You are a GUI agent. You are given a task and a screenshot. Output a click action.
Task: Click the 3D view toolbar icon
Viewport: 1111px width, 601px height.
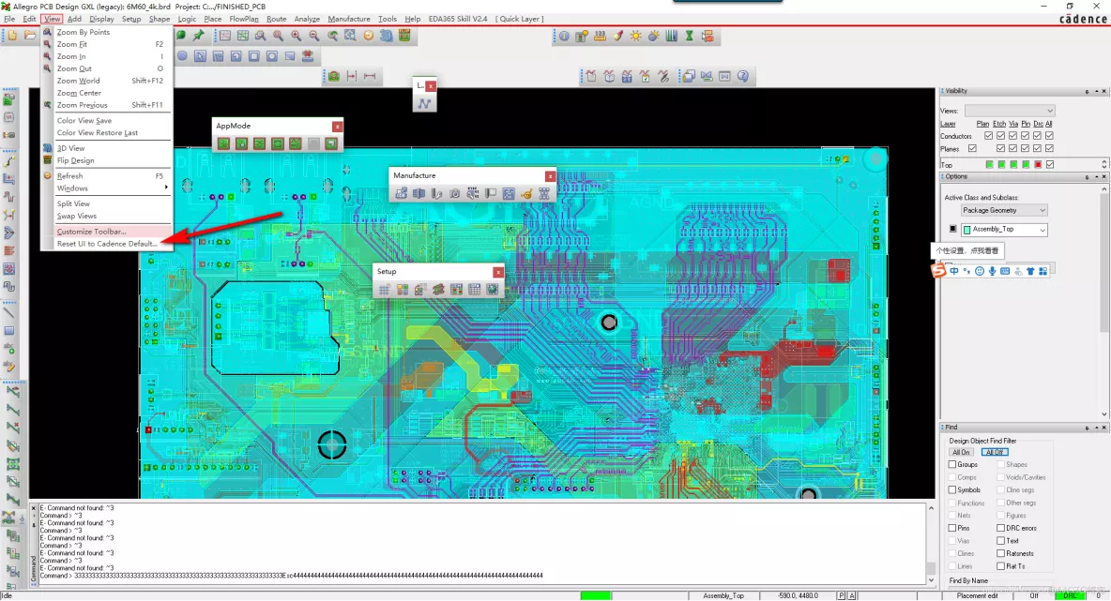pyautogui.click(x=387, y=36)
